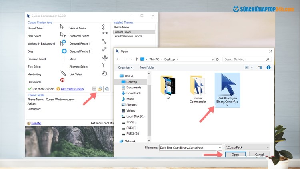Click the Move cursor preview
The width and height of the screenshot is (300, 169).
(105, 58)
